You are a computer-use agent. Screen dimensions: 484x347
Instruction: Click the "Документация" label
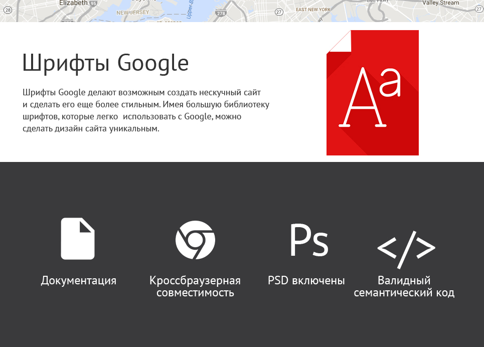click(79, 281)
